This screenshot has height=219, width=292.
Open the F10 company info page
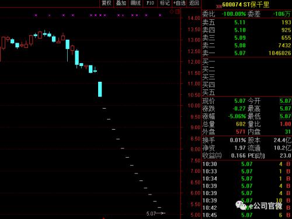tap(150, 3)
